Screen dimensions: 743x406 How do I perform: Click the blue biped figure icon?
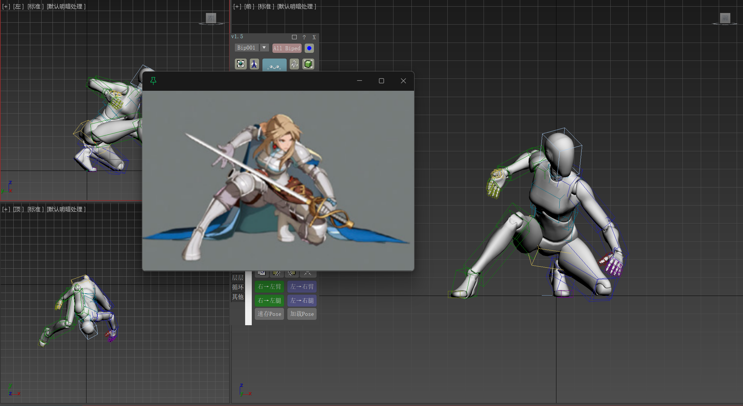(x=254, y=64)
